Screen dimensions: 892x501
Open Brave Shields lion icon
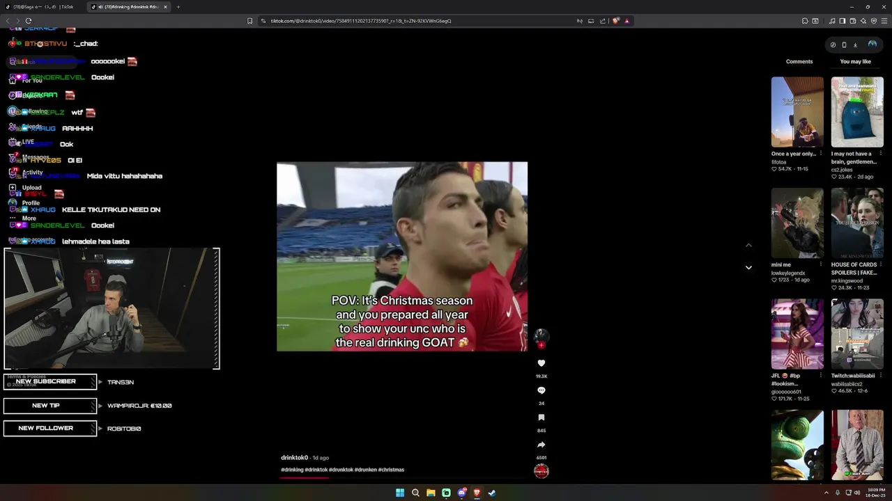pos(616,21)
